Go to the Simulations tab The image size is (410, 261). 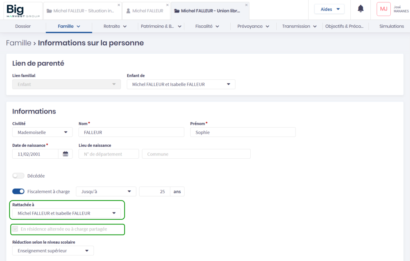pos(391,26)
